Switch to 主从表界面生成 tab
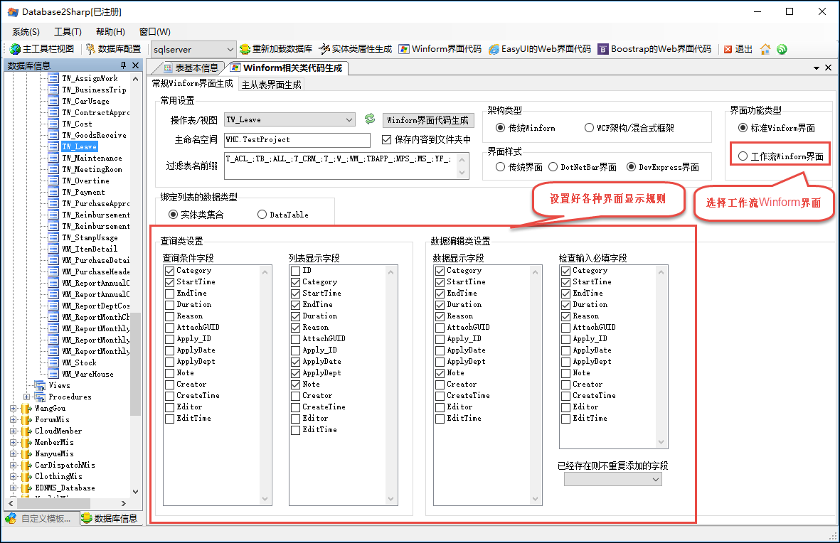840x543 pixels. [x=271, y=85]
